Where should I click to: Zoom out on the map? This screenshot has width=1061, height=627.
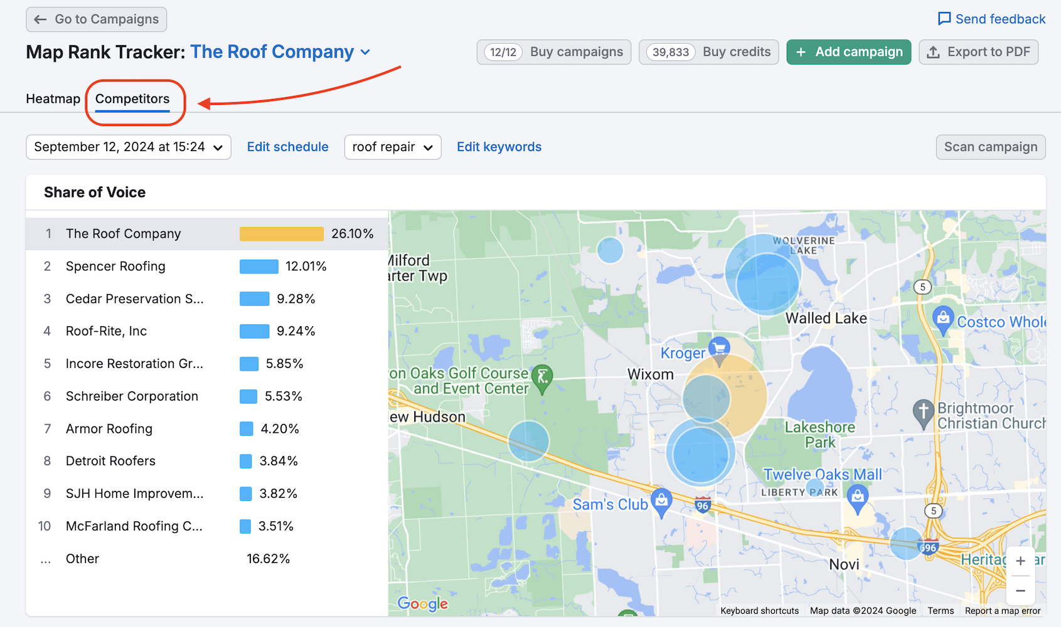[1020, 591]
